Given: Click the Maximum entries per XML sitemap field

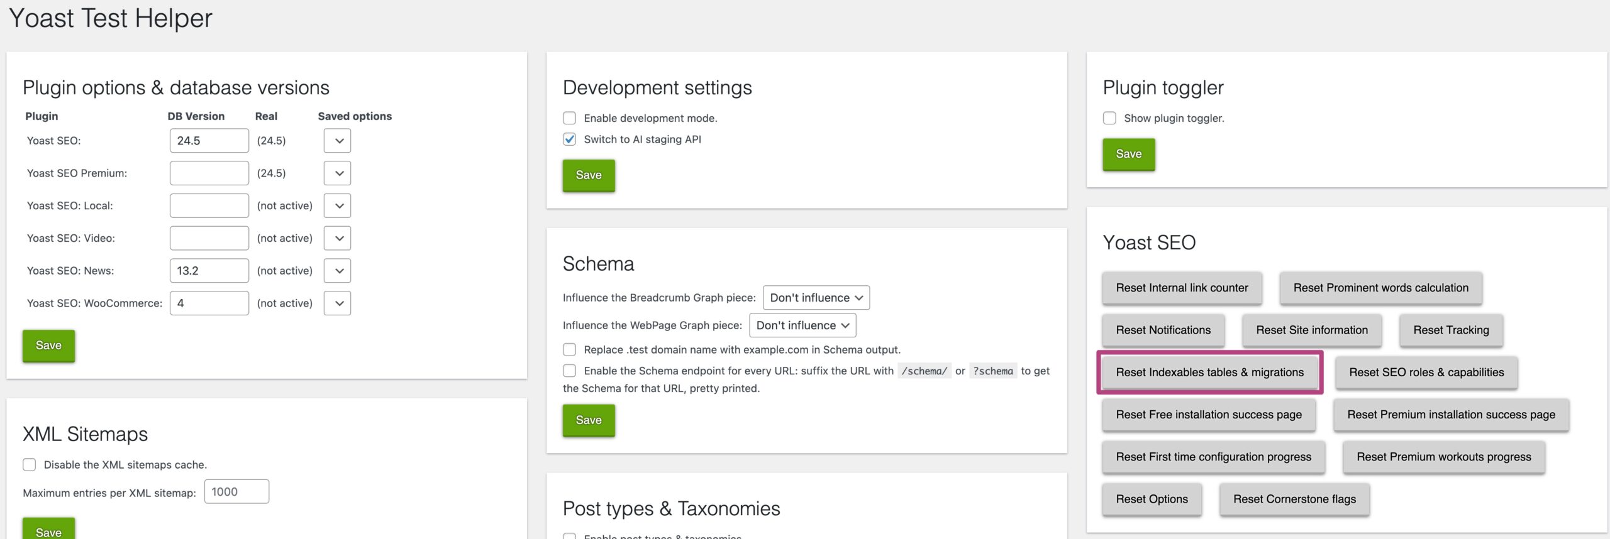Looking at the screenshot, I should [236, 492].
